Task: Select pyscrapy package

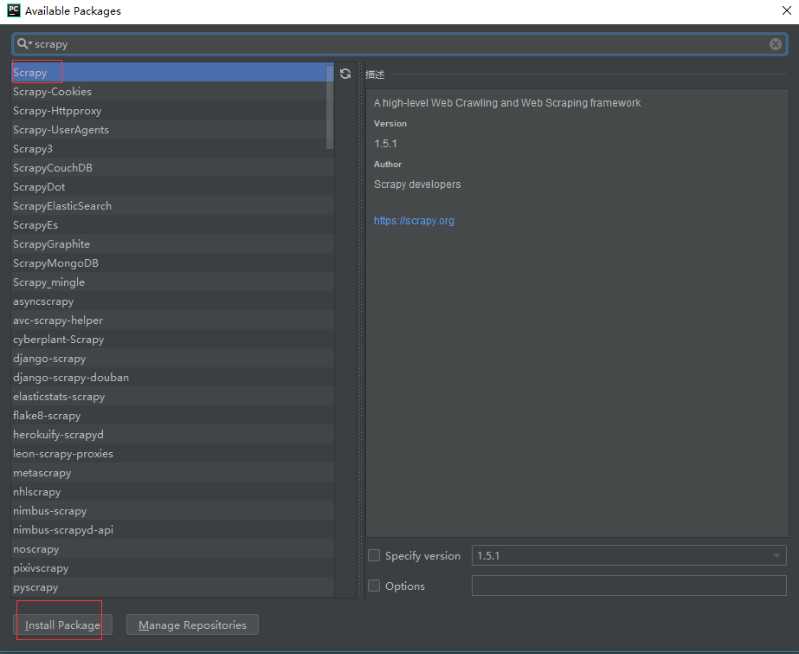Action: [x=172, y=587]
